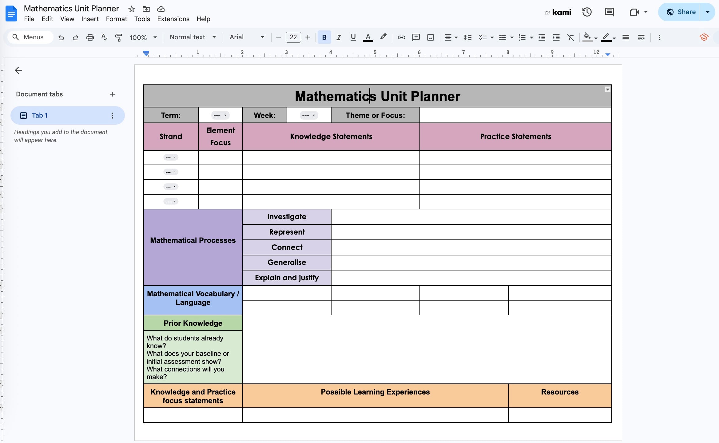Click the Redo arrow icon
The width and height of the screenshot is (719, 443).
[x=75, y=37]
